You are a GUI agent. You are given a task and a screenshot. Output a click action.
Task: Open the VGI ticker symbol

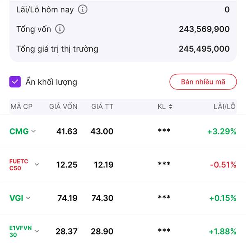tap(16, 198)
